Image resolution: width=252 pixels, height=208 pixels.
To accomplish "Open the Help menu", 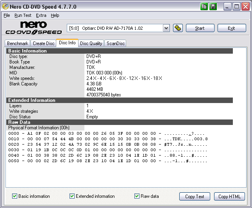I will point(55,15).
